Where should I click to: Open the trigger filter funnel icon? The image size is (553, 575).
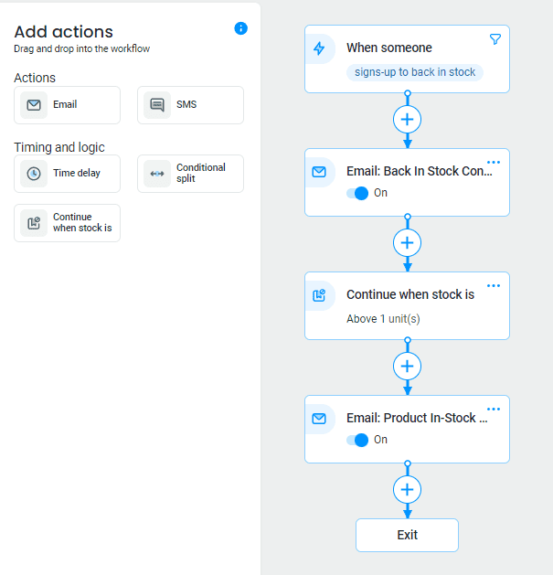[x=495, y=39]
